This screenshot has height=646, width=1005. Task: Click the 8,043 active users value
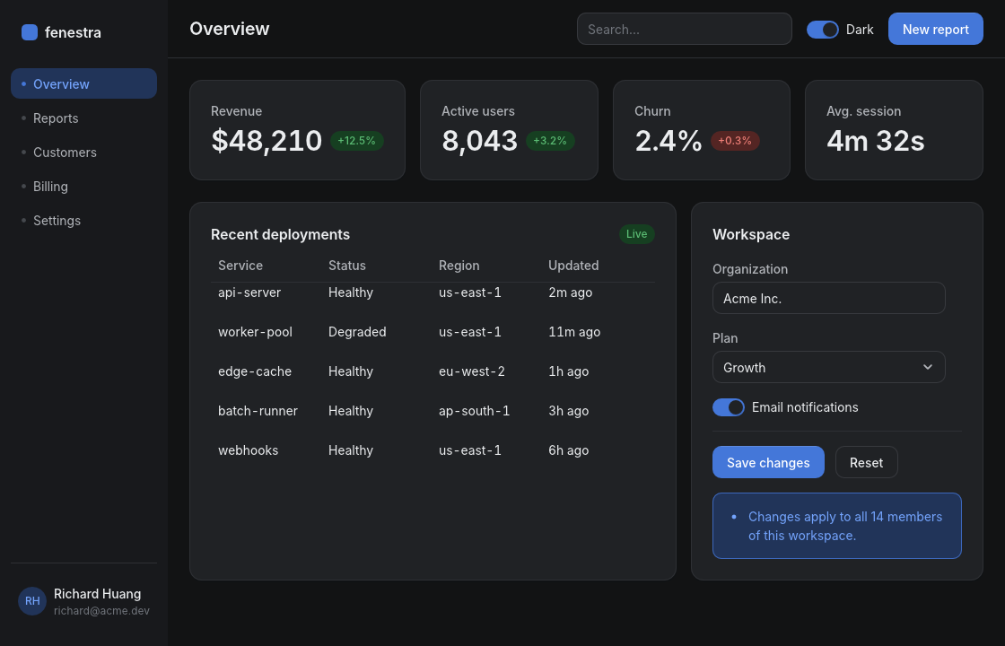pyautogui.click(x=479, y=140)
